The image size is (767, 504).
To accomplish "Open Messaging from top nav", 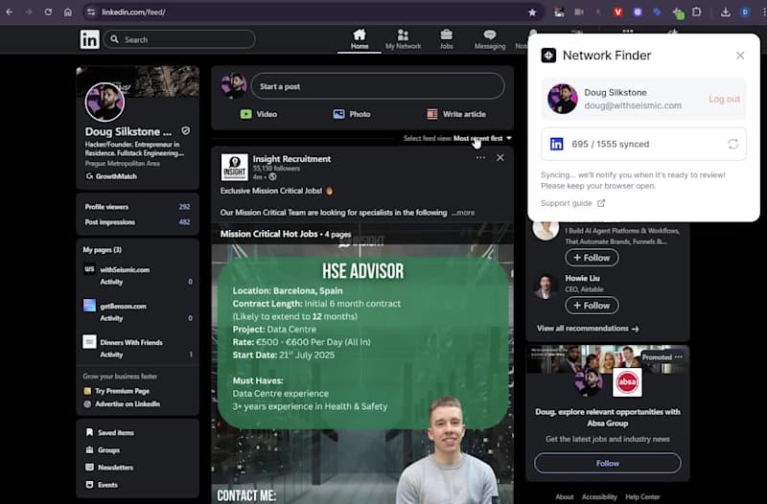I will click(490, 39).
